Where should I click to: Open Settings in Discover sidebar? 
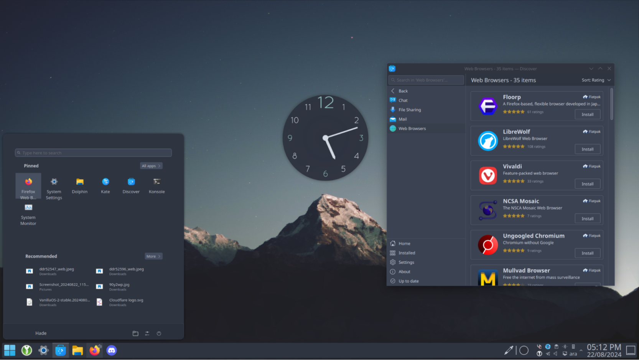426,262
